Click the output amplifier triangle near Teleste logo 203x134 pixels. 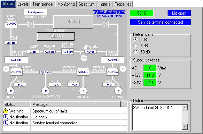(x=105, y=24)
